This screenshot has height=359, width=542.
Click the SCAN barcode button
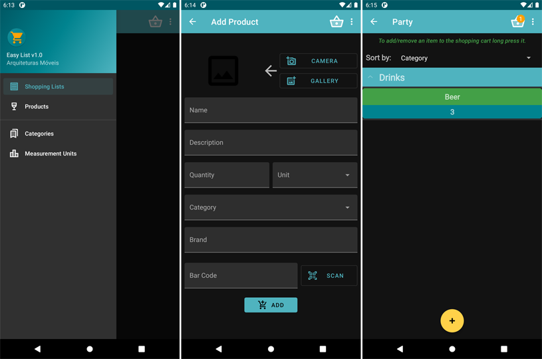point(329,275)
